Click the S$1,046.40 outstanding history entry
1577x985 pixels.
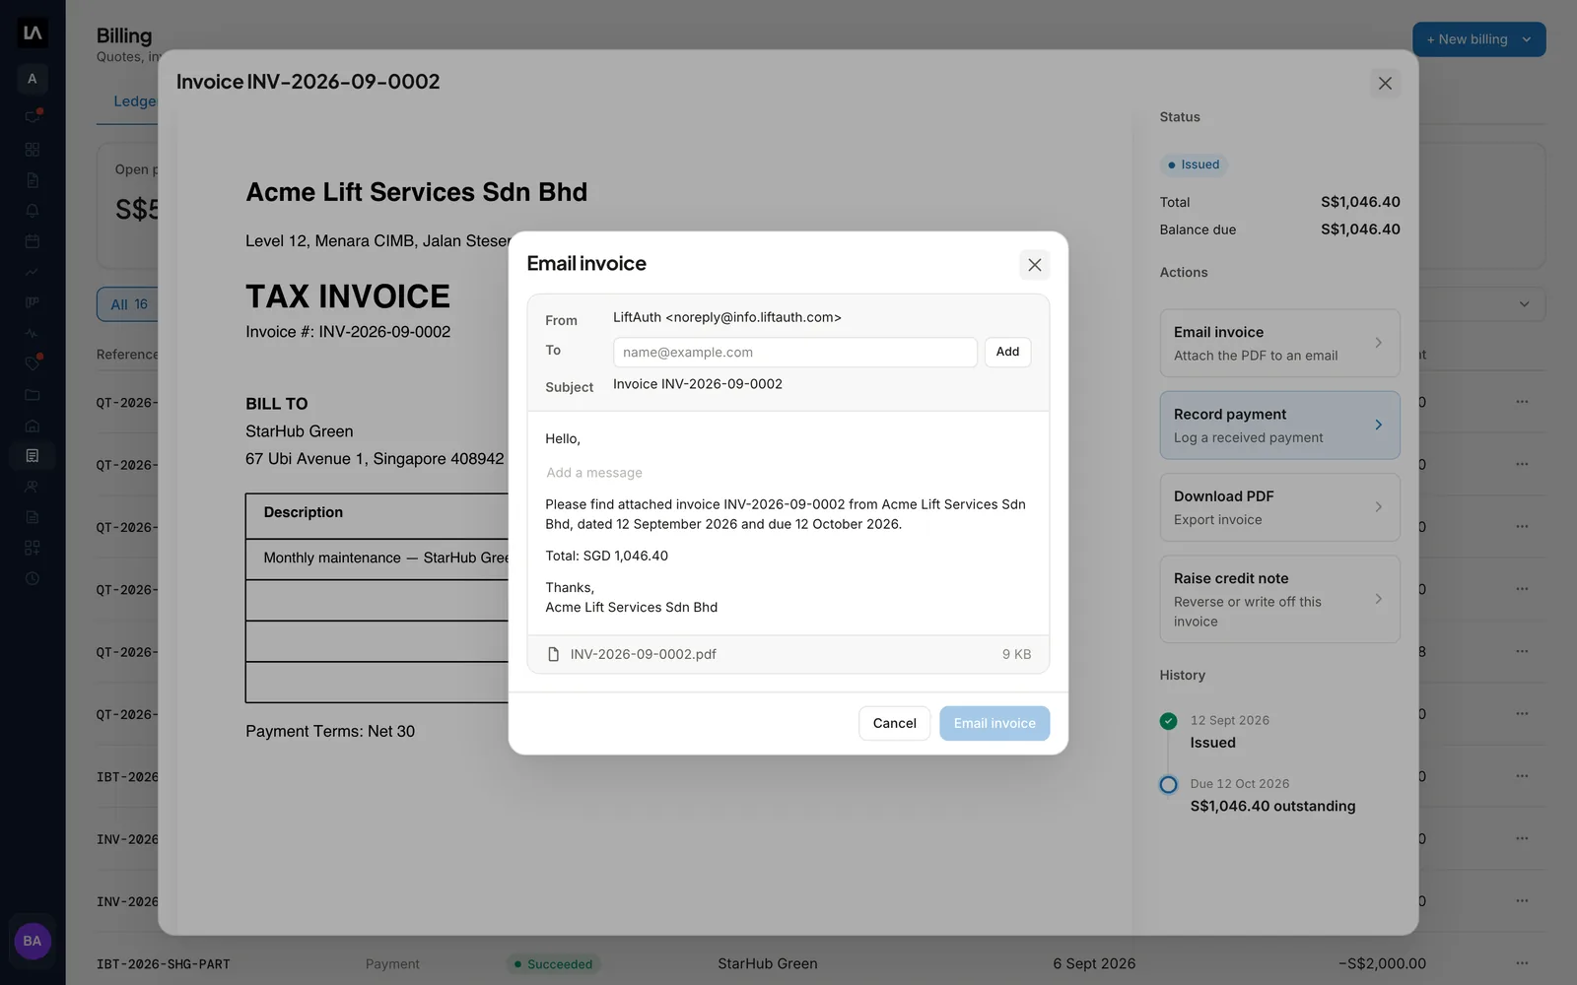coord(1272,806)
